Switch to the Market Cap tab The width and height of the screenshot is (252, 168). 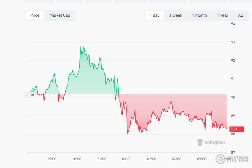coord(60,15)
